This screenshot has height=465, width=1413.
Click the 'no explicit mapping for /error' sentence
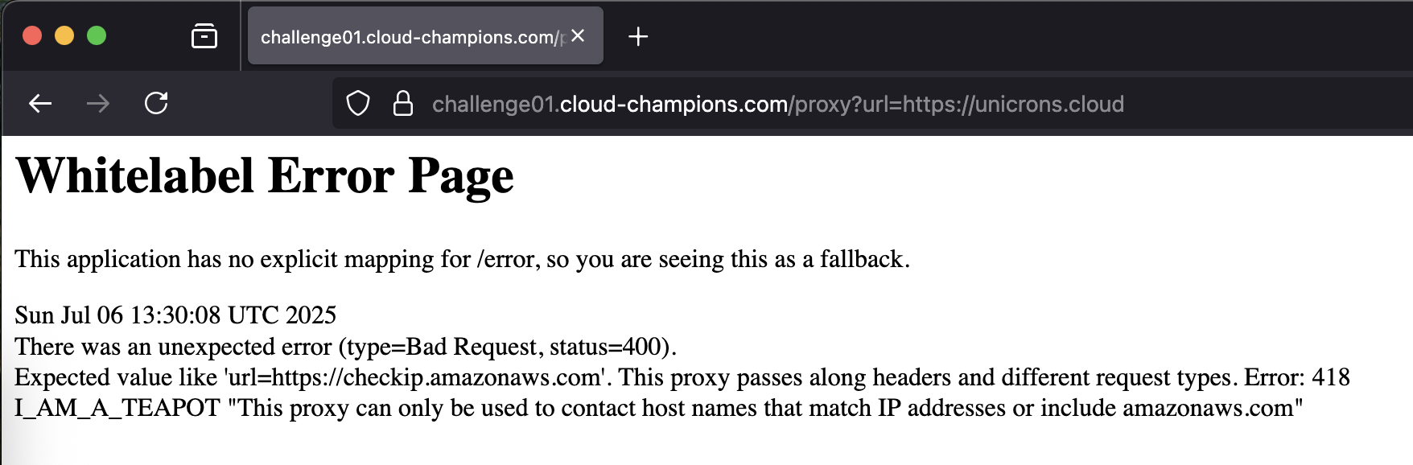click(463, 259)
